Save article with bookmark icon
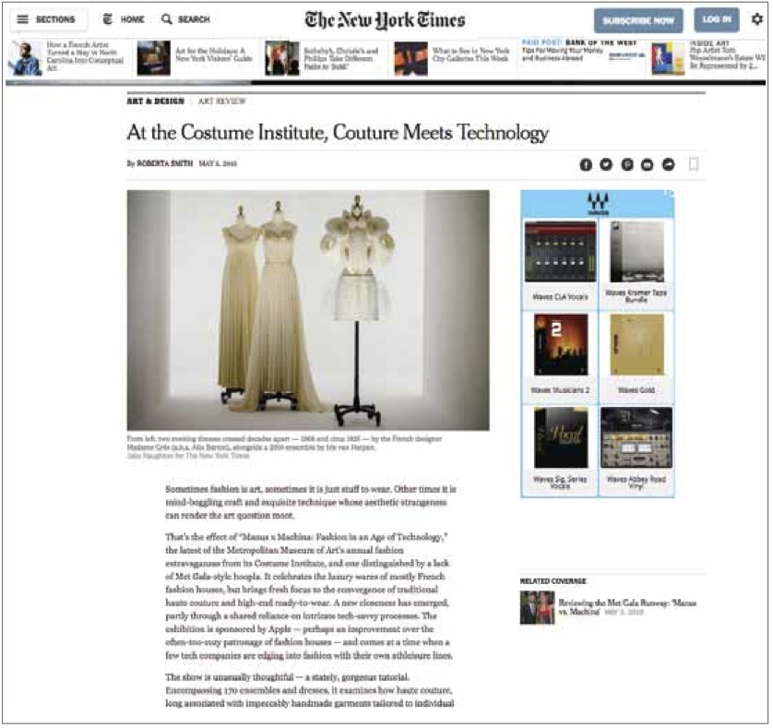The image size is (773, 728). click(694, 164)
